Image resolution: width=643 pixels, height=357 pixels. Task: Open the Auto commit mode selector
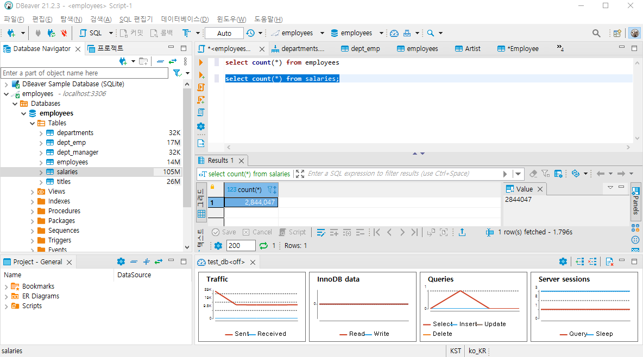224,33
